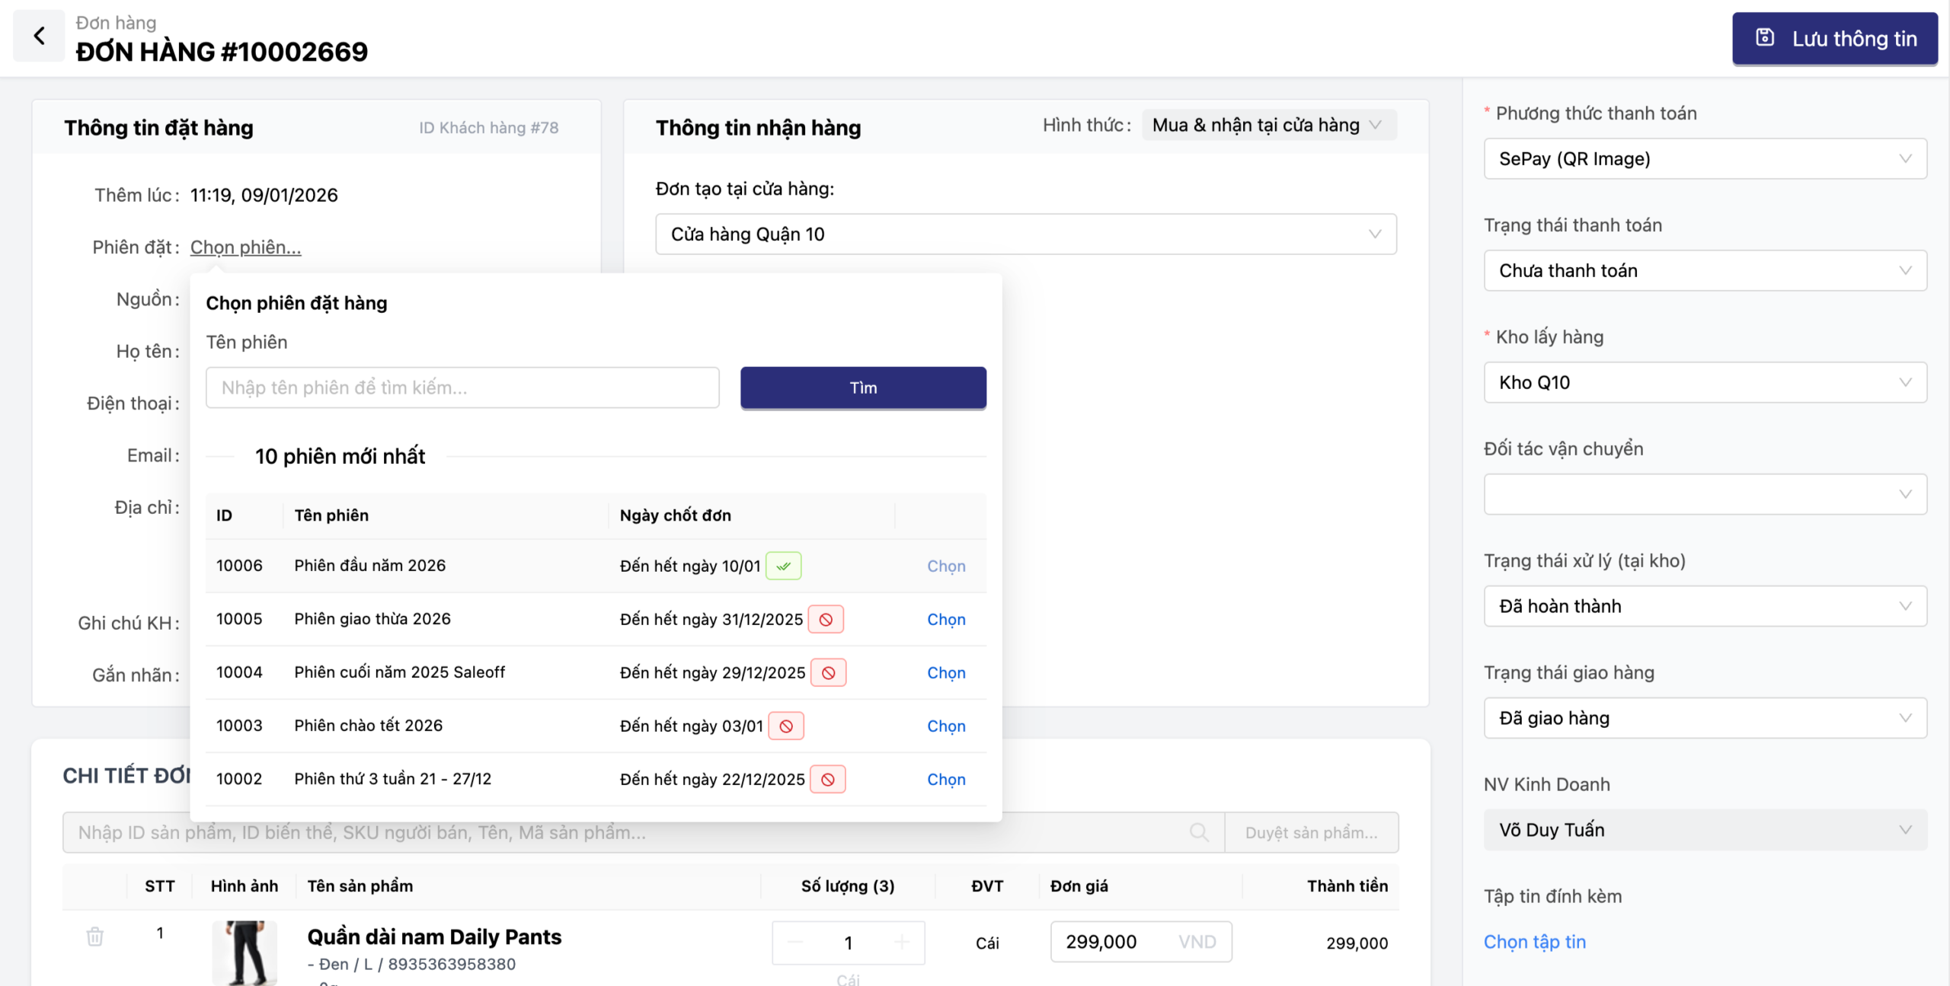Click the Chọn tập tin attachment link

pos(1534,942)
